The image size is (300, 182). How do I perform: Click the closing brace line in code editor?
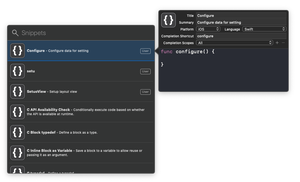pyautogui.click(x=162, y=64)
